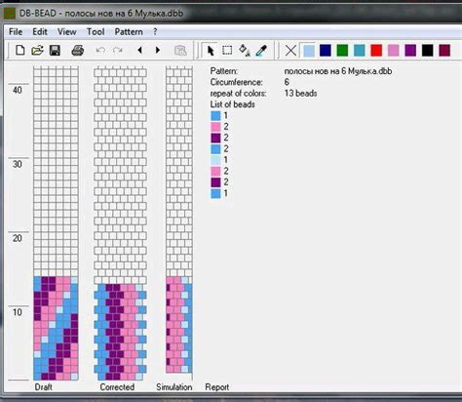This screenshot has height=402, width=462.
Task: Choose the dark navy blue swatch
Action: (326, 51)
